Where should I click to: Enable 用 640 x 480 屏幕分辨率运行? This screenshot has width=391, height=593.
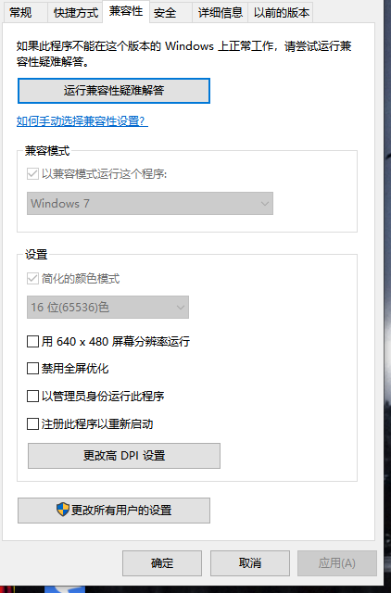click(32, 342)
